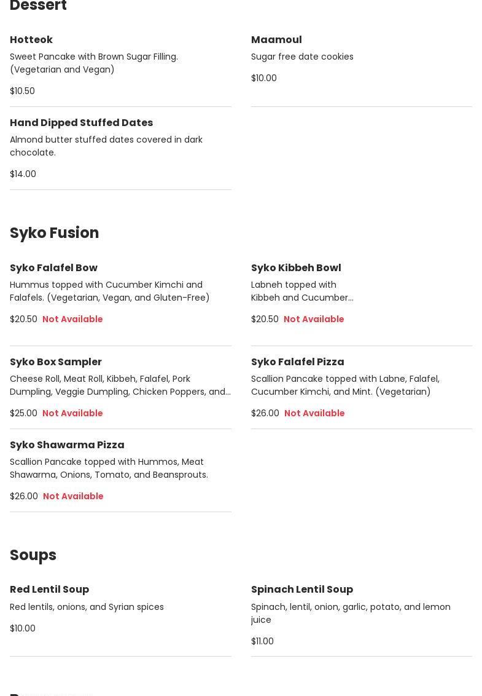This screenshot has width=482, height=696.
Task: Select the Spinach Lentil Soup item
Action: click(x=302, y=589)
